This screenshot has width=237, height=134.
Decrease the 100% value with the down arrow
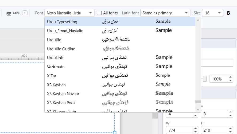230,81
